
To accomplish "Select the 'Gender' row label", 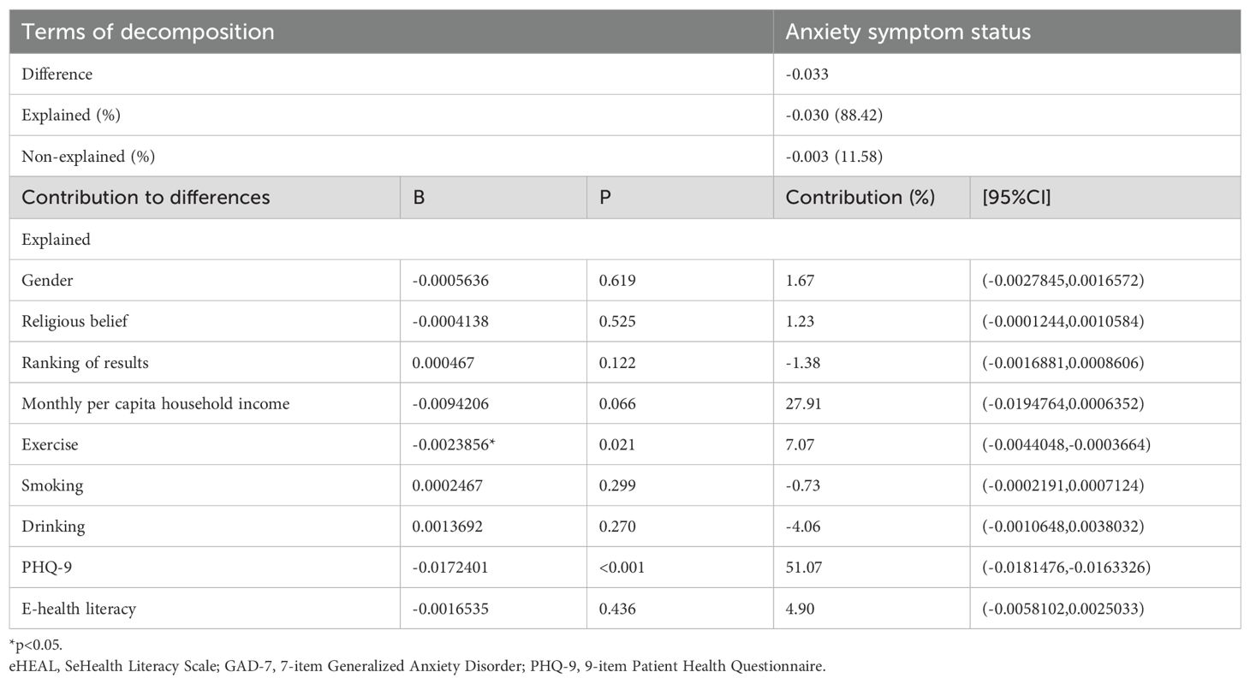I will coord(48,281).
